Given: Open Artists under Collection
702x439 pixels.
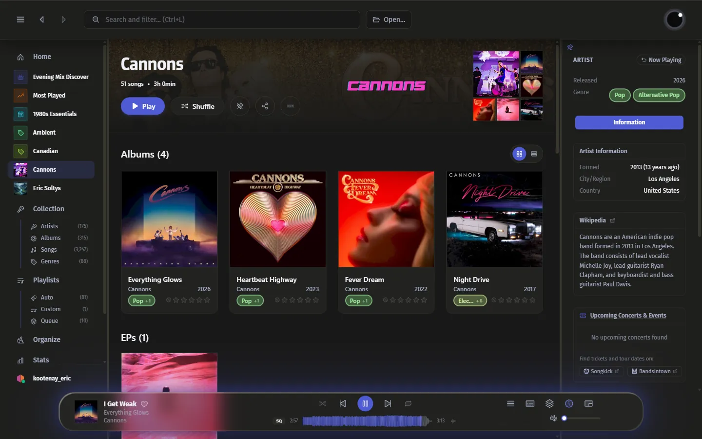Looking at the screenshot, I should tap(49, 226).
